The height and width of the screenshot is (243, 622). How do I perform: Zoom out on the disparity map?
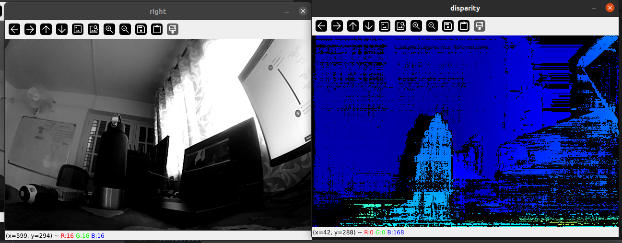432,26
